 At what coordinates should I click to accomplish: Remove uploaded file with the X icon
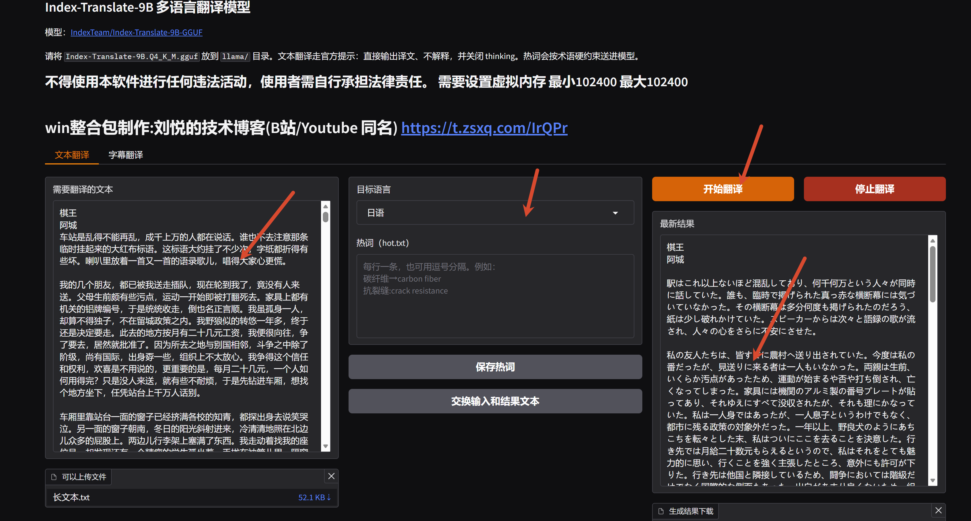[331, 476]
